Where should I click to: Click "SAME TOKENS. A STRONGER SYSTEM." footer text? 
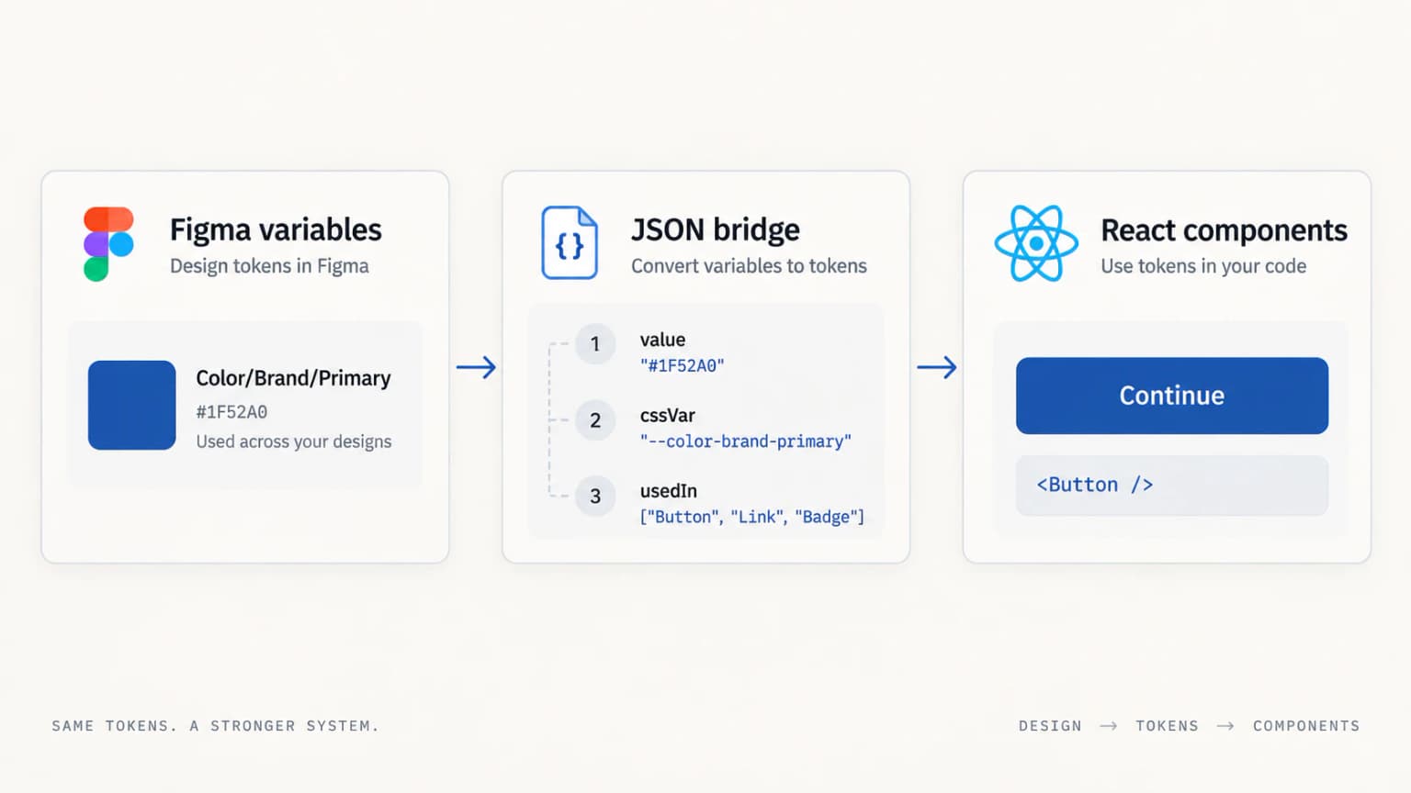[x=215, y=726]
